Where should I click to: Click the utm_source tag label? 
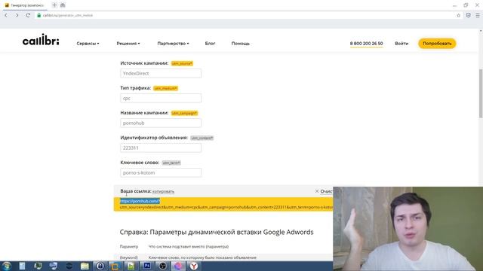(x=182, y=63)
